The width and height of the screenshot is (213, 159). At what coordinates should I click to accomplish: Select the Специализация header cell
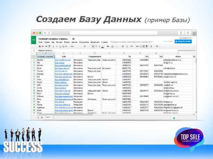coord(95,57)
